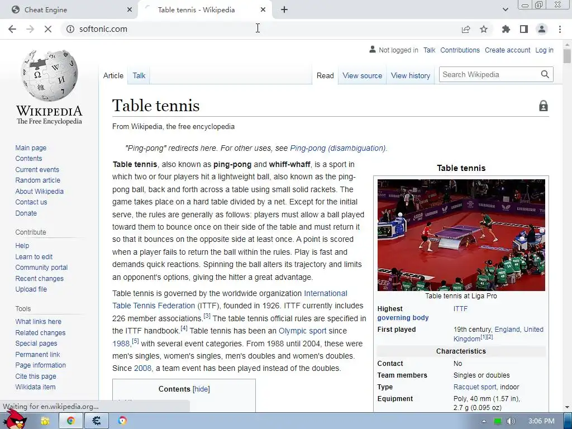This screenshot has height=429, width=572.
Task: Open a new tab with plus button
Action: (x=284, y=10)
